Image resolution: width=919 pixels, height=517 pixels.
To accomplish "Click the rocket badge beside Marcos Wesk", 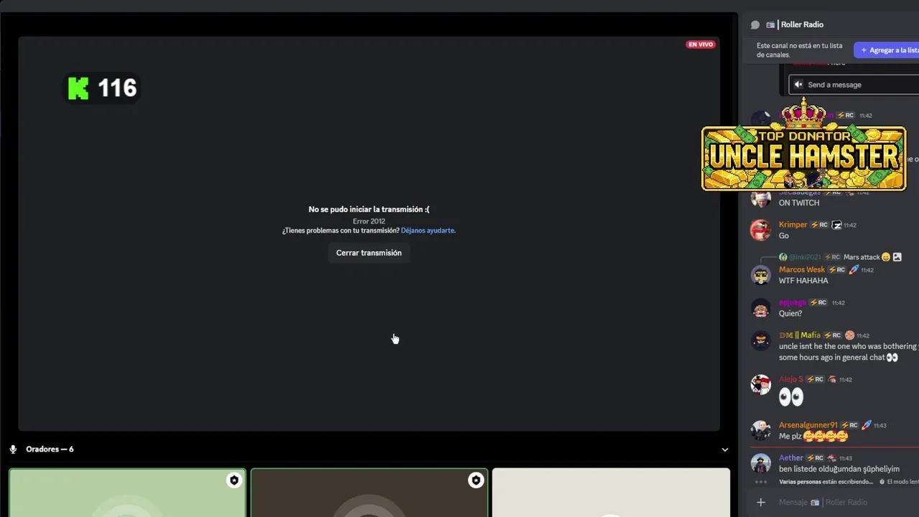I will 854,270.
